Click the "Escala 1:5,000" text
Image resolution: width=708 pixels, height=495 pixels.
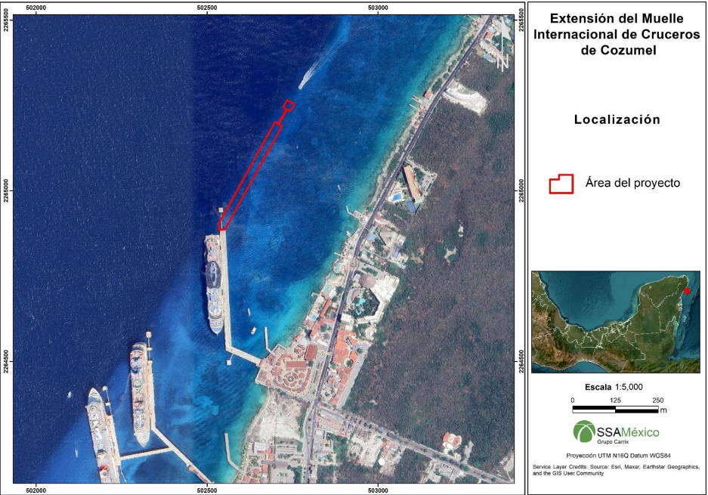tap(614, 387)
